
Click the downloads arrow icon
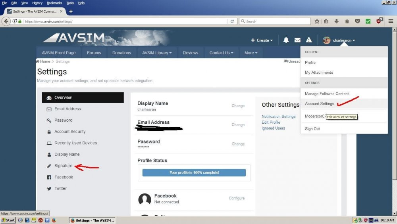pos(337,21)
